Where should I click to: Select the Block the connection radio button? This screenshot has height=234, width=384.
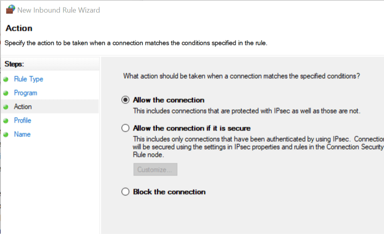126,192
